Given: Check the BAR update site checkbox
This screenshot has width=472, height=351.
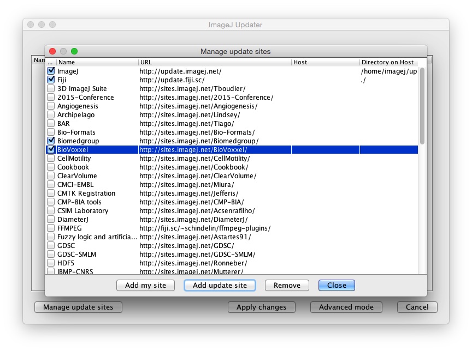Looking at the screenshot, I should [51, 123].
